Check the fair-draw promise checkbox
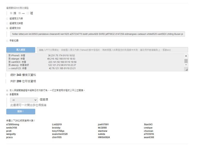Image resolution: width=207 pixels, height=145 pixels. click(7, 90)
